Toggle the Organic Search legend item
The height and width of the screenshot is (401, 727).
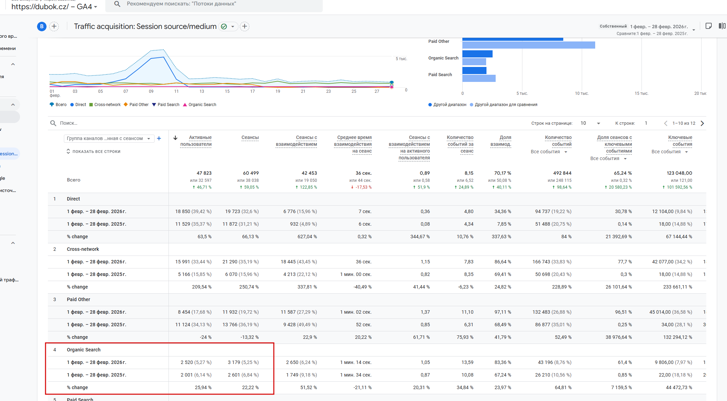[200, 105]
